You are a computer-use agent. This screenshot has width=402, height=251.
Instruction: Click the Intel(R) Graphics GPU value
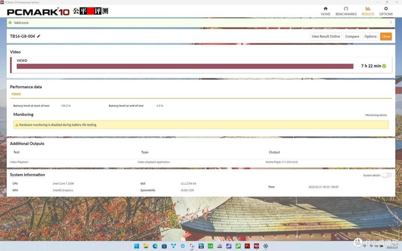click(63, 190)
